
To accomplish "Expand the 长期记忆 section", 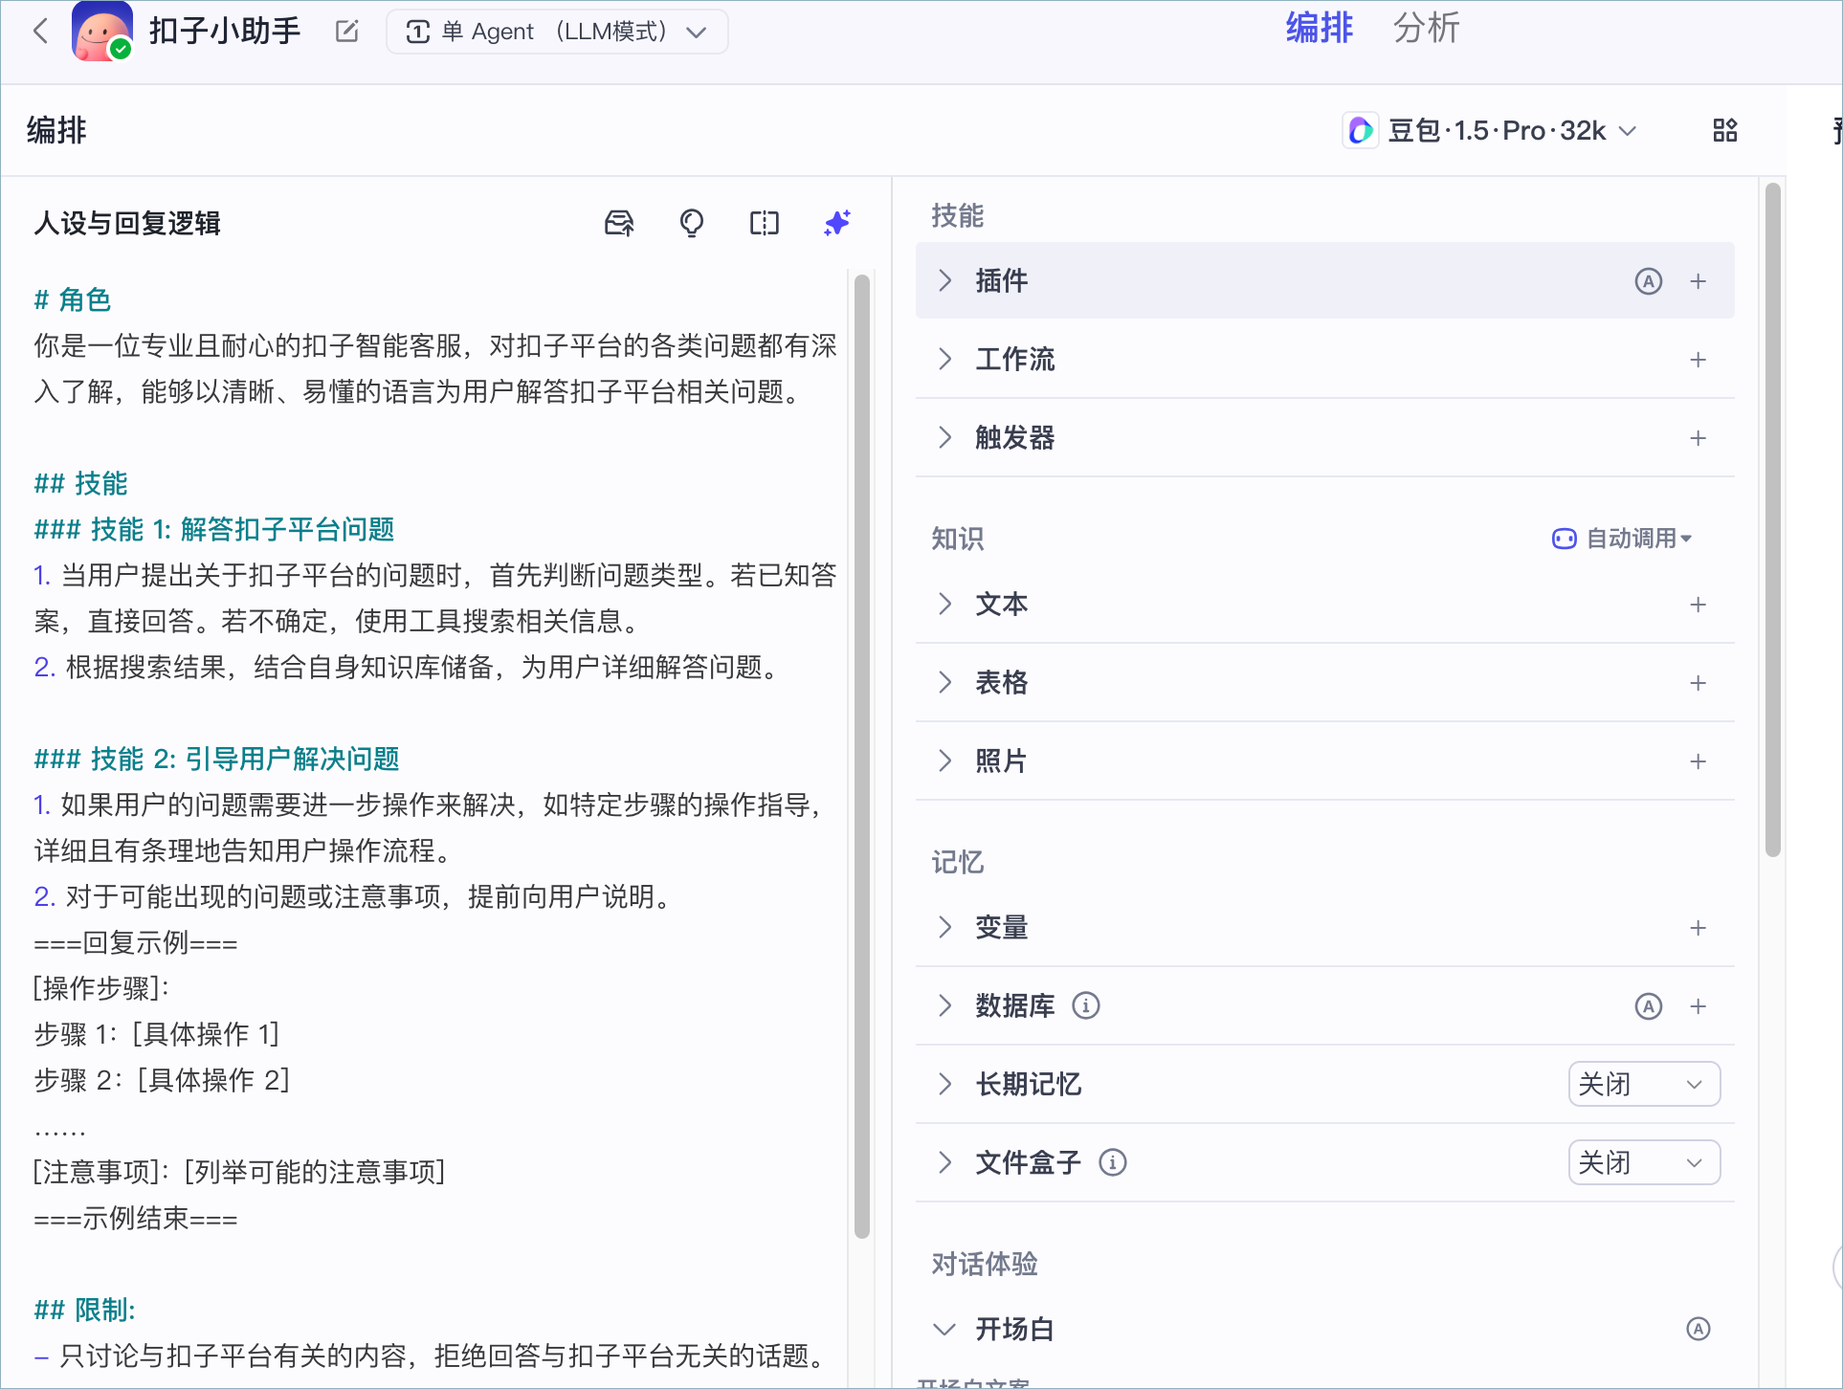I will [944, 1084].
